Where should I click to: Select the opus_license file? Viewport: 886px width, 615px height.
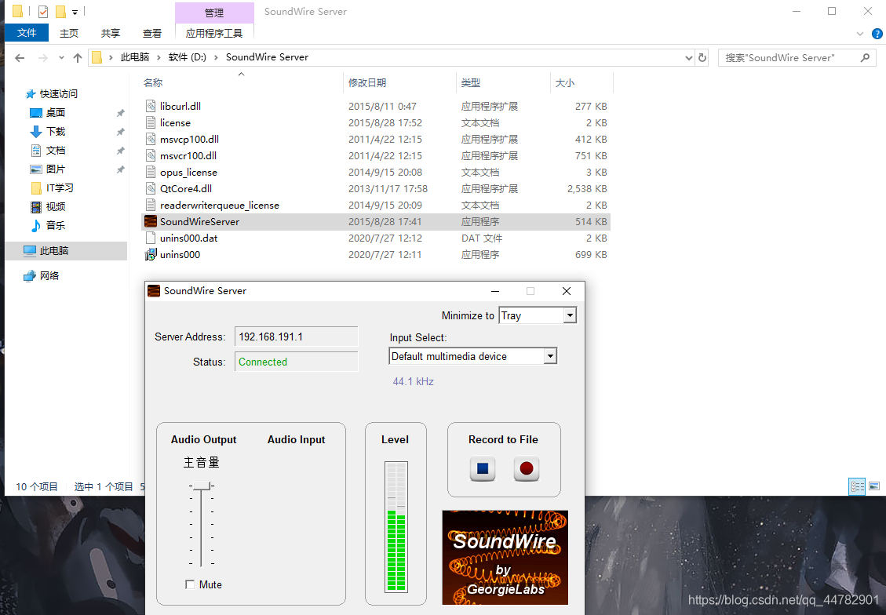(188, 173)
